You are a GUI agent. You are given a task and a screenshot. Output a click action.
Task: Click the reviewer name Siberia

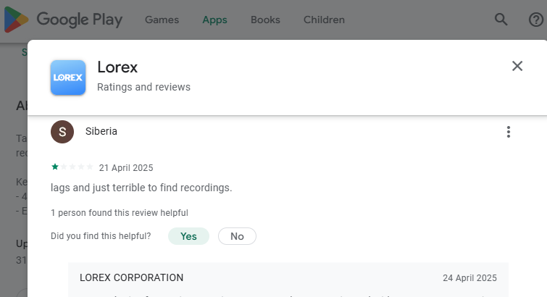click(x=101, y=131)
